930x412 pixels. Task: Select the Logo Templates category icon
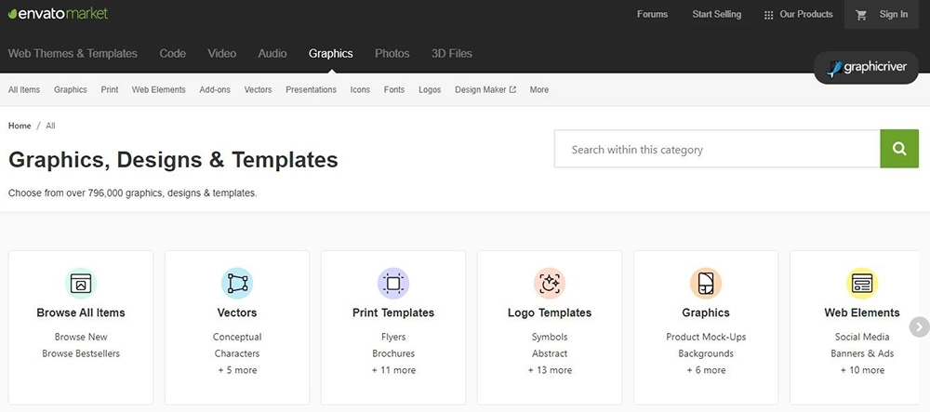[x=550, y=284]
